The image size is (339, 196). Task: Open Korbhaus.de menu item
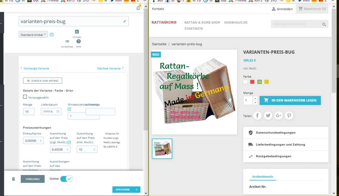[236, 22]
